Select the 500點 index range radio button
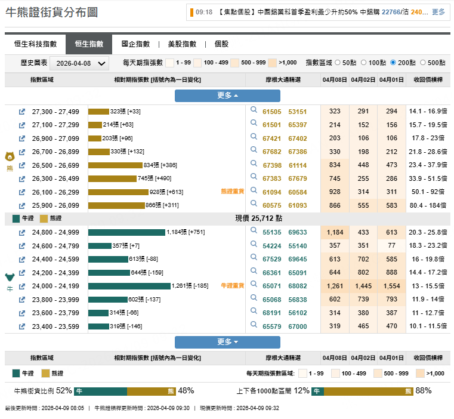The height and width of the screenshot is (419, 454). pos(423,63)
